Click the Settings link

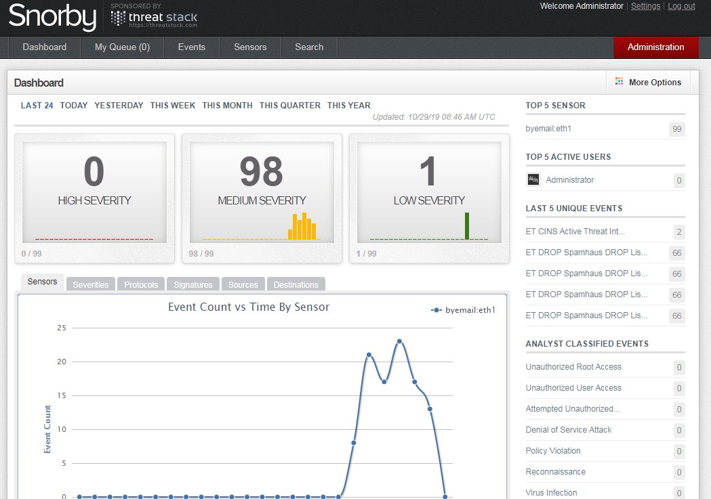pyautogui.click(x=645, y=6)
